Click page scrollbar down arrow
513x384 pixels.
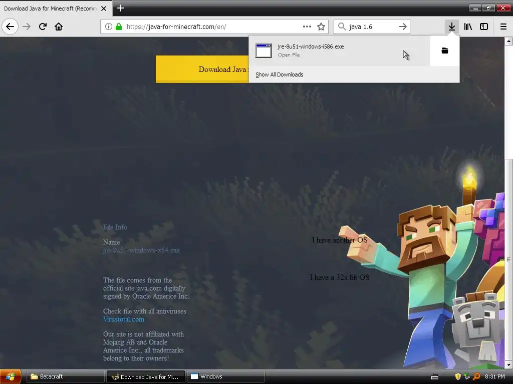(x=508, y=364)
